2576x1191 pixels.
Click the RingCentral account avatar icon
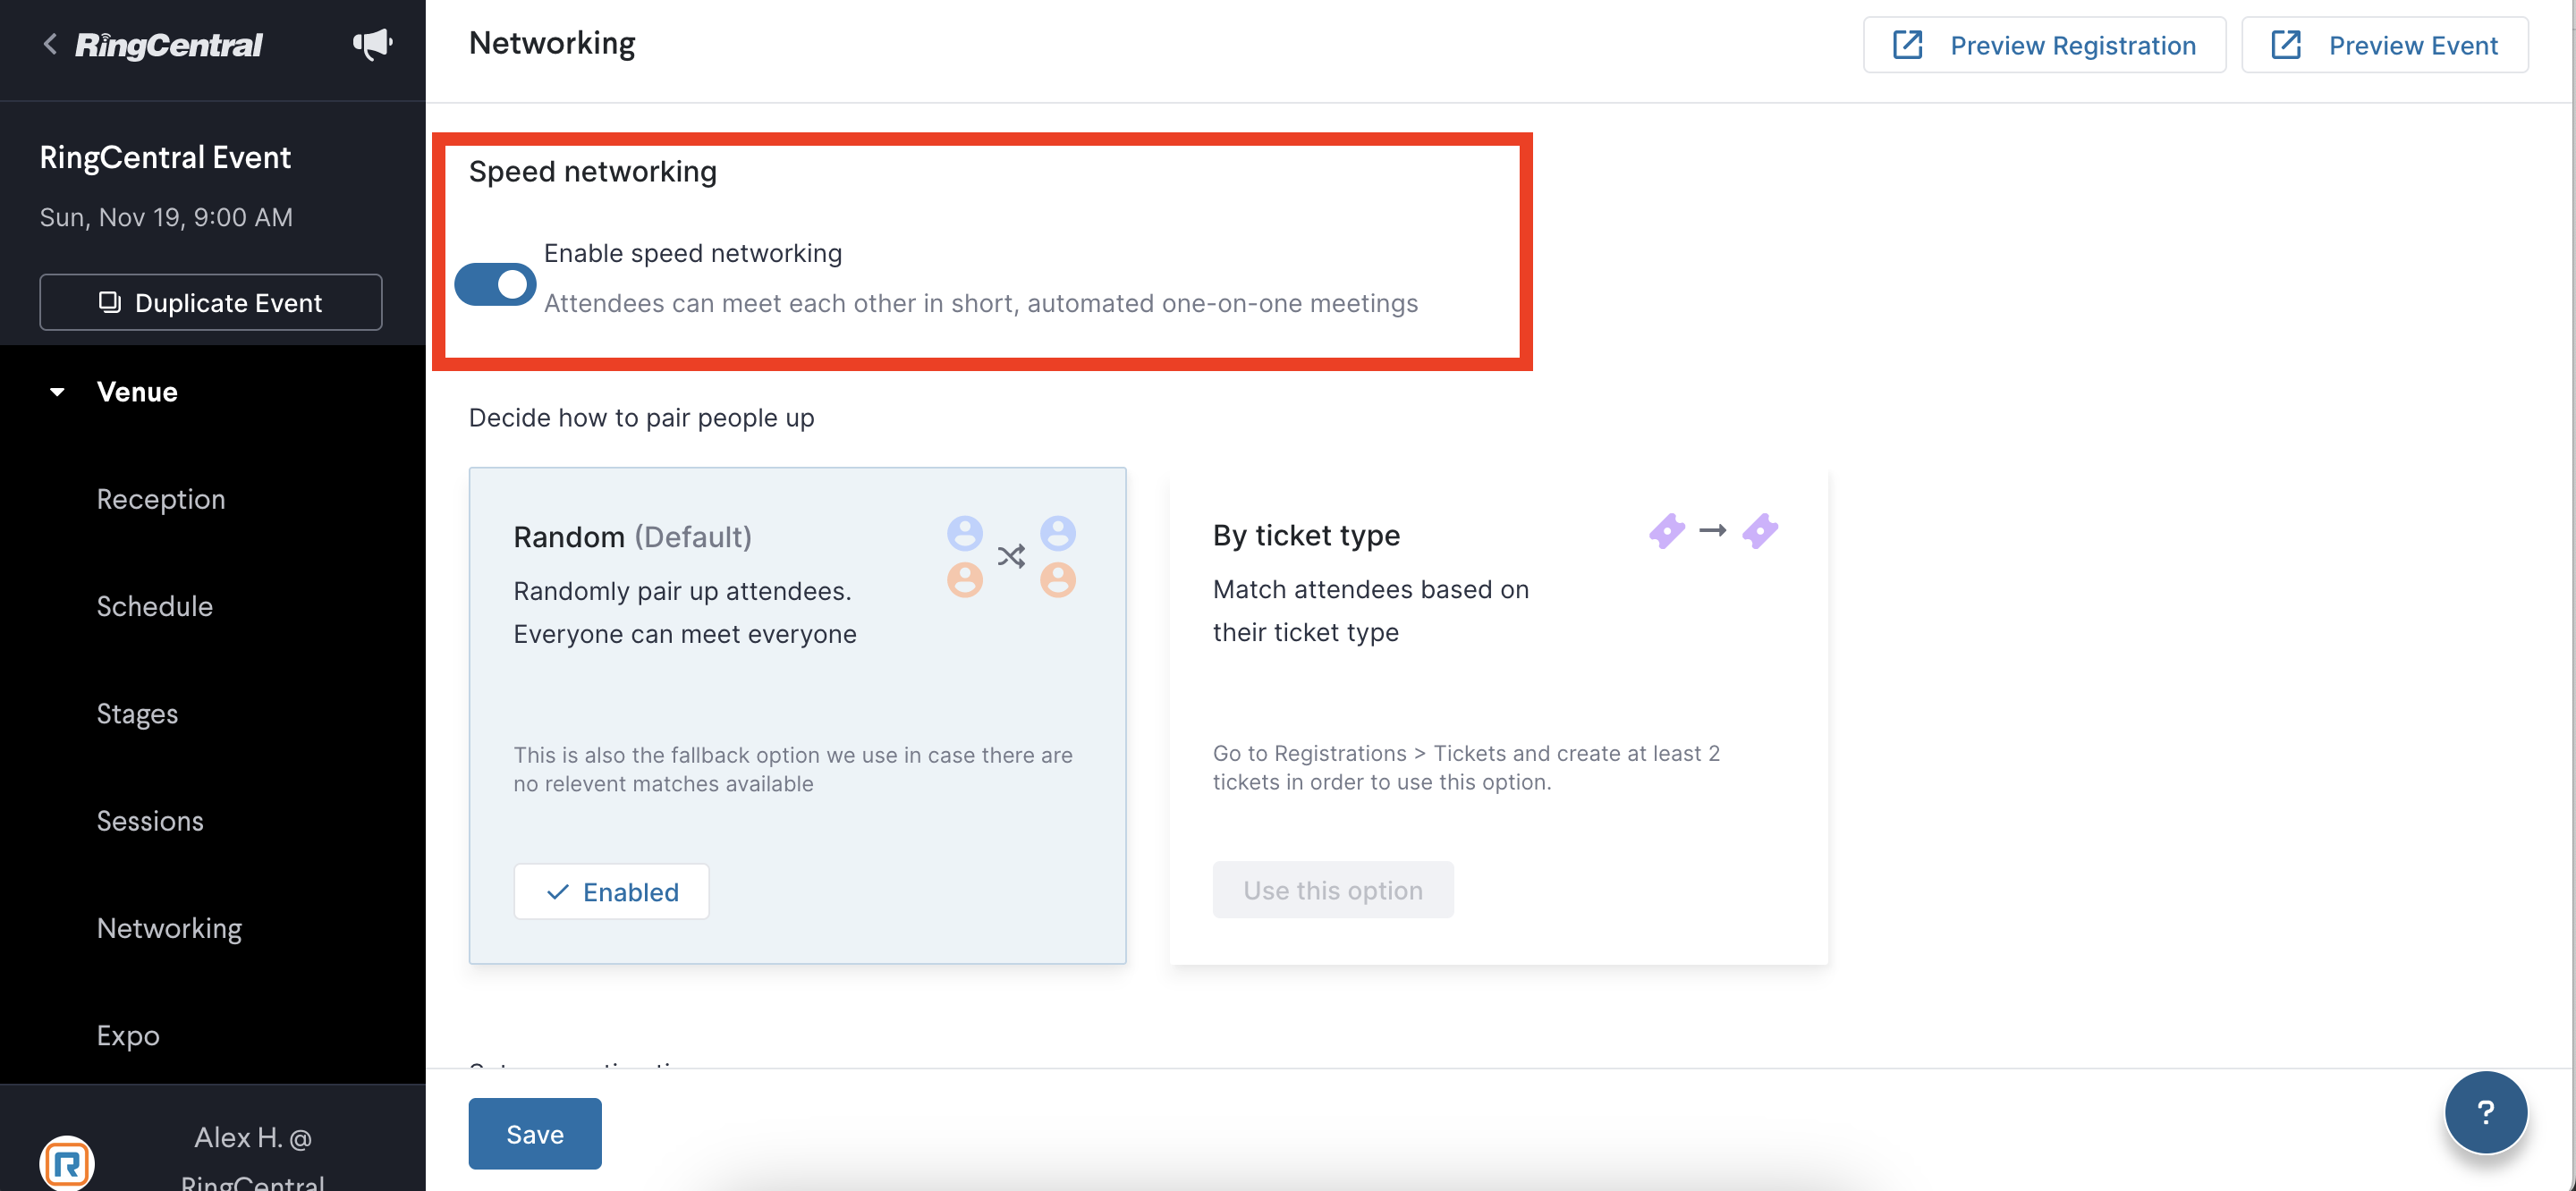[67, 1163]
